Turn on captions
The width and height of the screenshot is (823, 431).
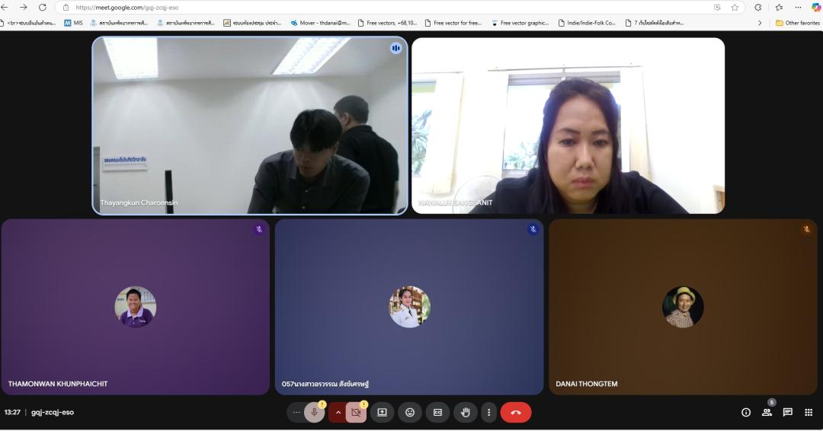click(x=437, y=413)
